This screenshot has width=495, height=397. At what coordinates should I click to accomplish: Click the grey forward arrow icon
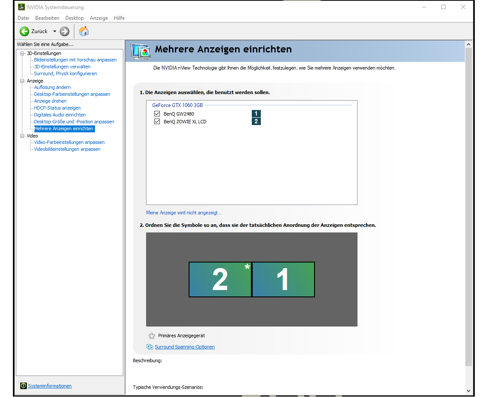[x=64, y=31]
